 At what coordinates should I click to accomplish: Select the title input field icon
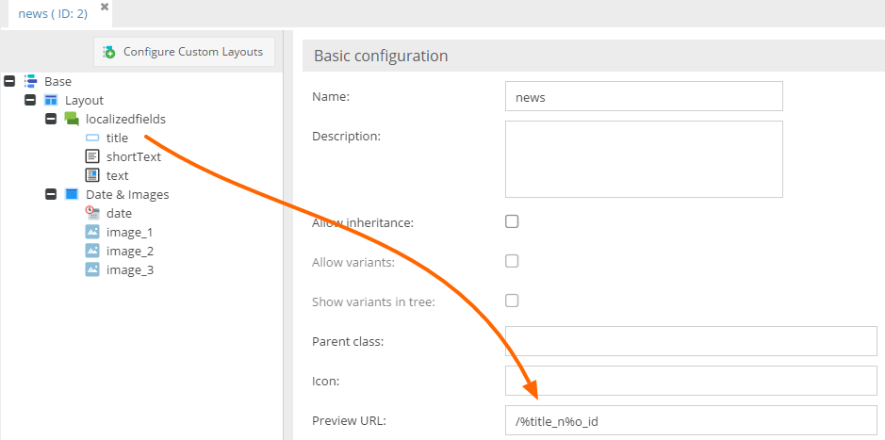point(92,138)
